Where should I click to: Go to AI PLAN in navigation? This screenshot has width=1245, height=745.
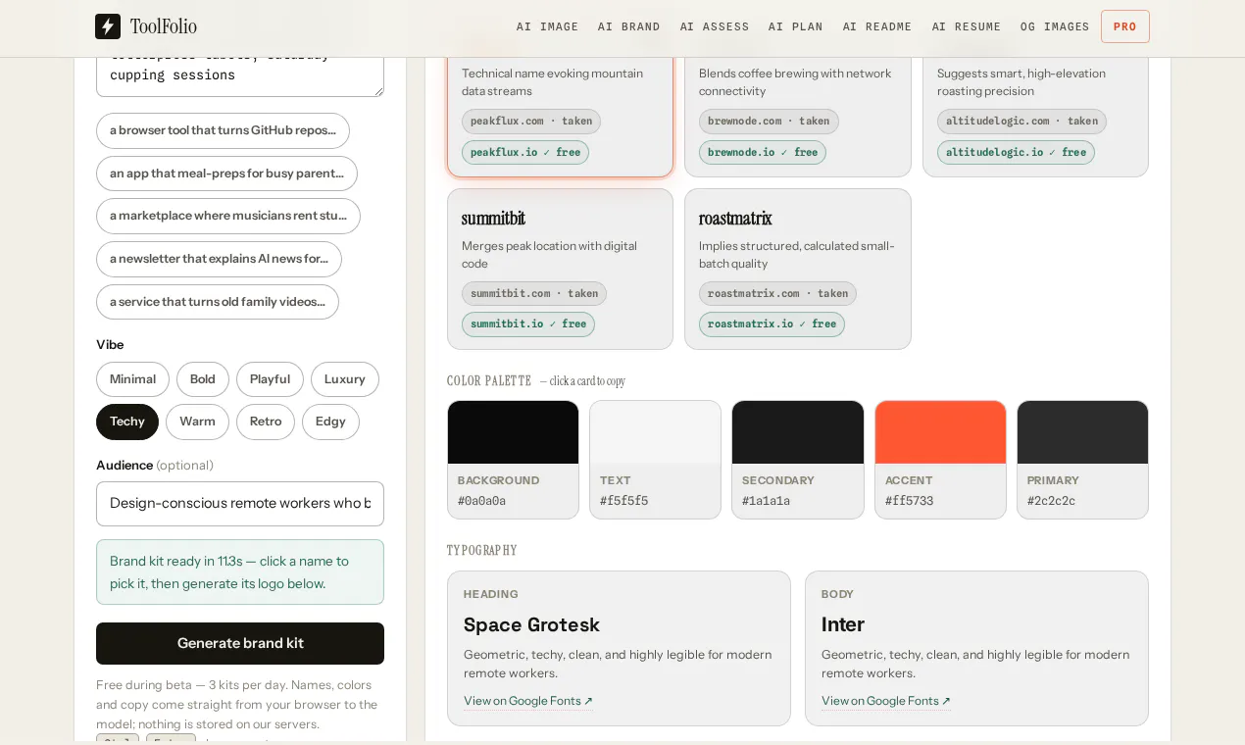796,26
